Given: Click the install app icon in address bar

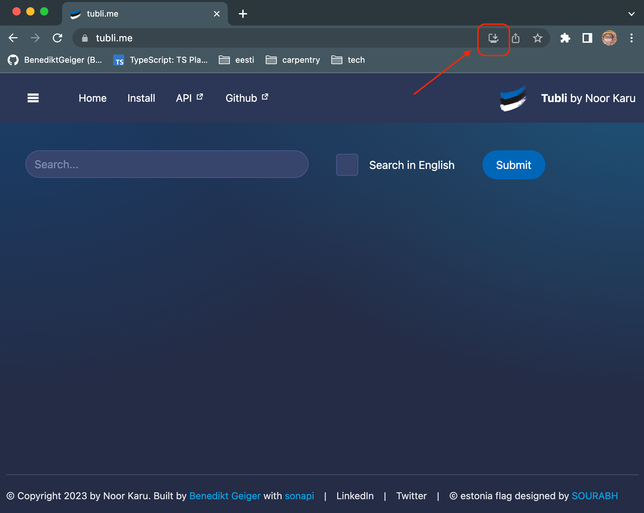Looking at the screenshot, I should click(x=494, y=38).
